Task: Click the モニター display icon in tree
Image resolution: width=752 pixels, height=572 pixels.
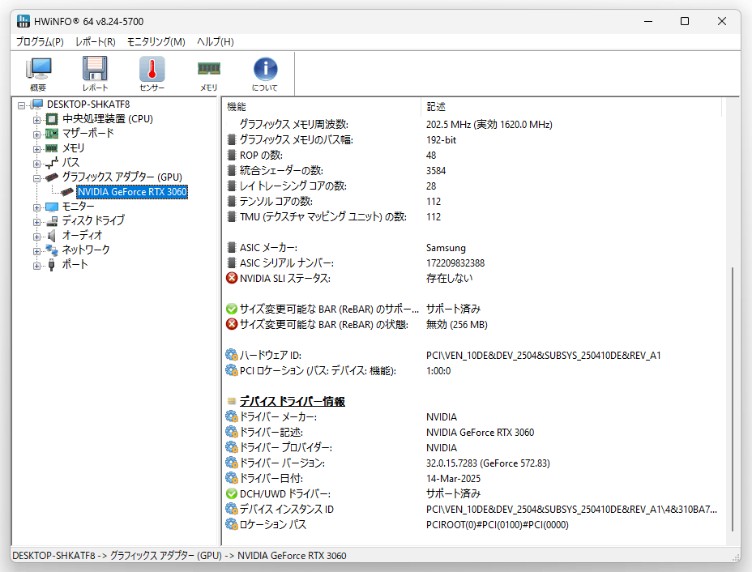Action: pyautogui.click(x=52, y=207)
